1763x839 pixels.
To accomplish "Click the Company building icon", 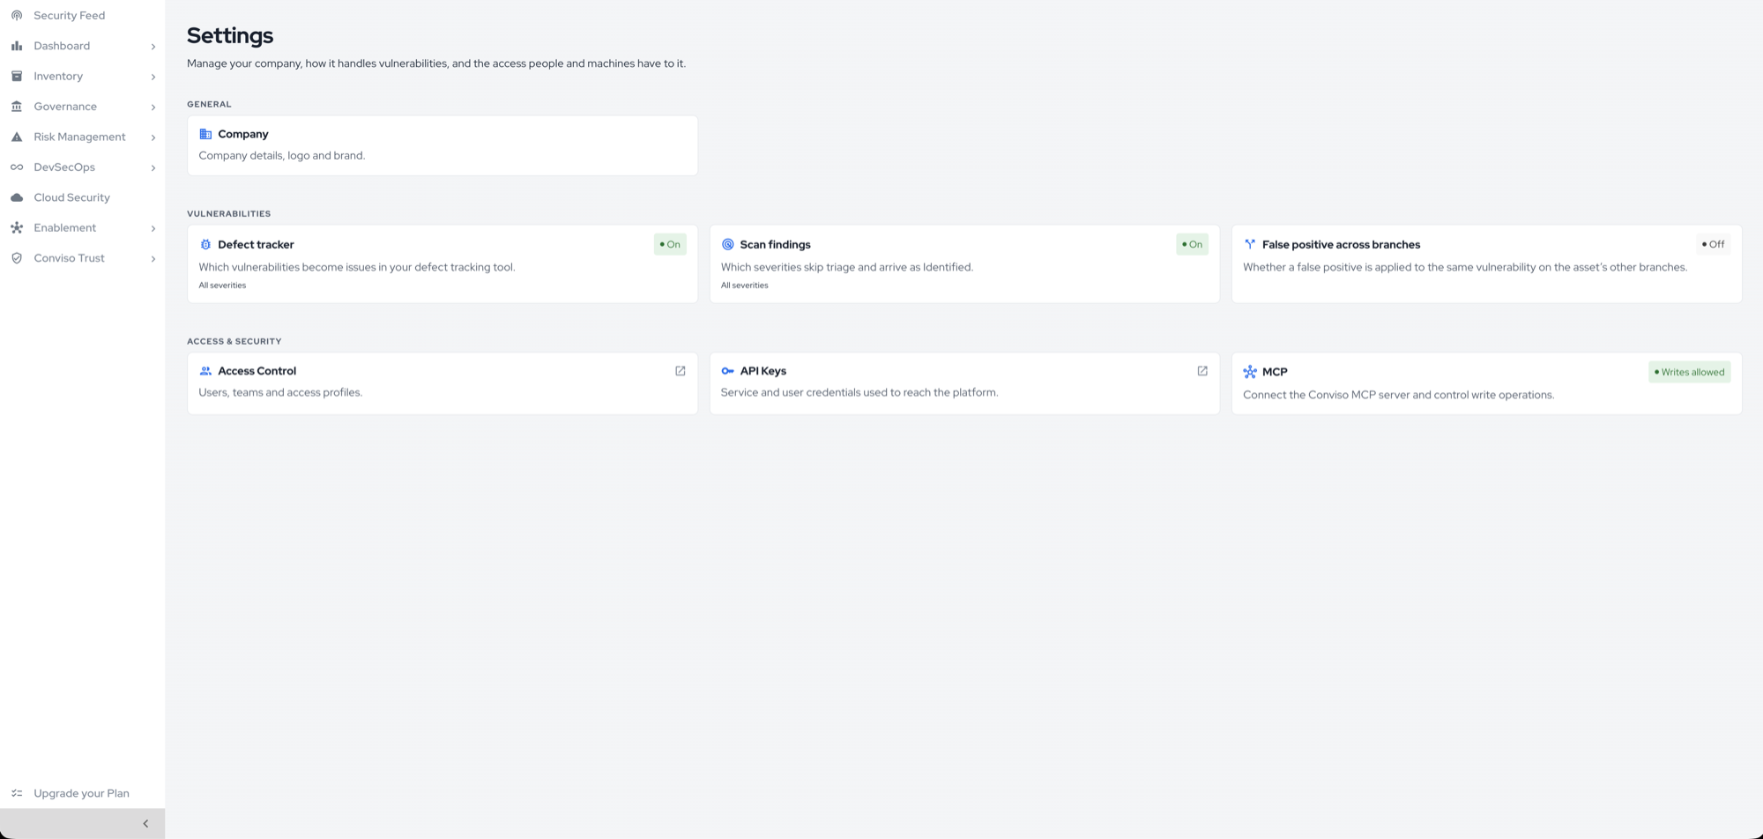I will [205, 134].
